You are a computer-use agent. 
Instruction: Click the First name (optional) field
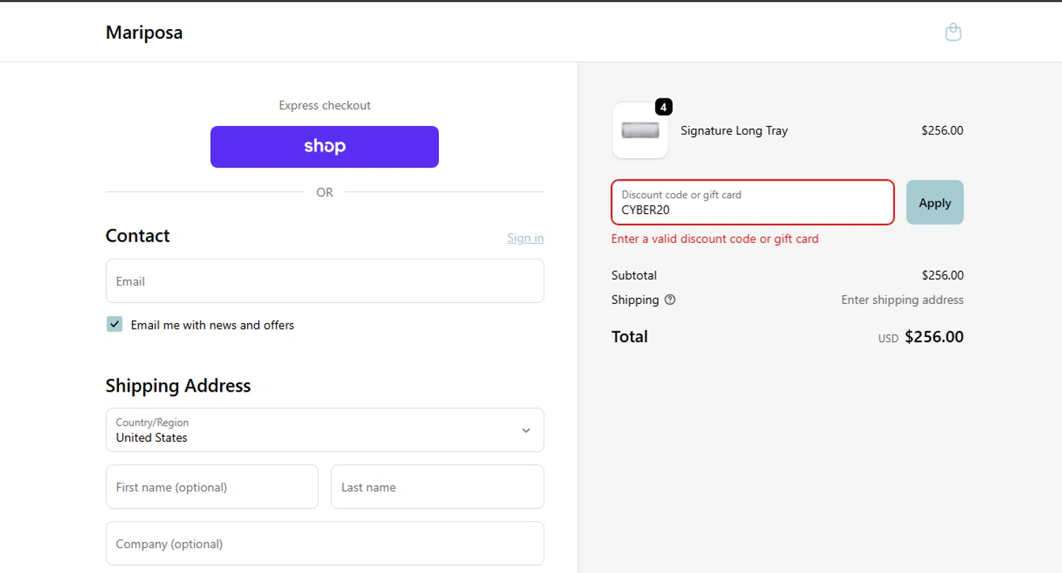[212, 487]
